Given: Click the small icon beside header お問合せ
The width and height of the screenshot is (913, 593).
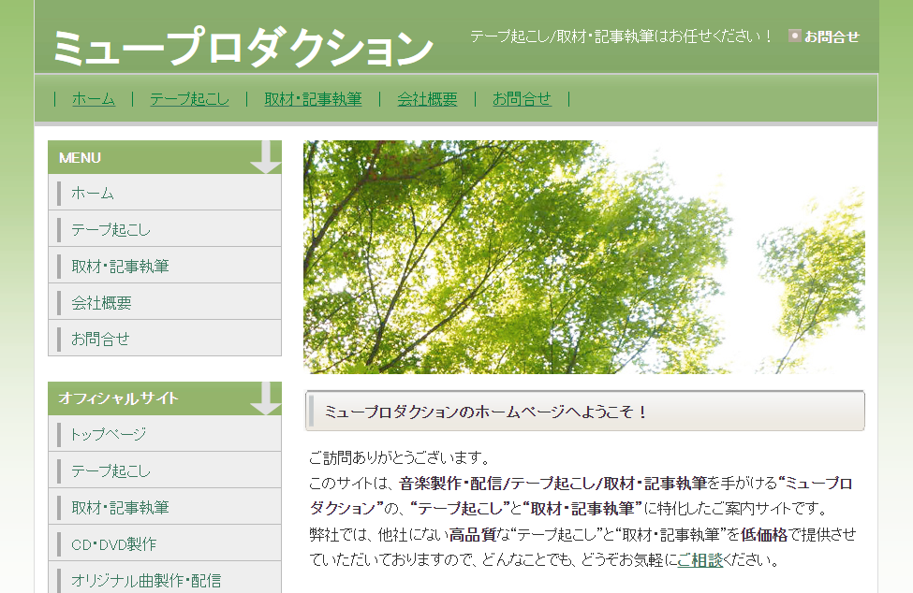Looking at the screenshot, I should point(794,36).
